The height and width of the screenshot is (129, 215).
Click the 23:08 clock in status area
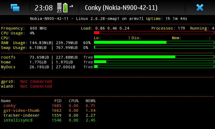pyautogui.click(x=44, y=8)
